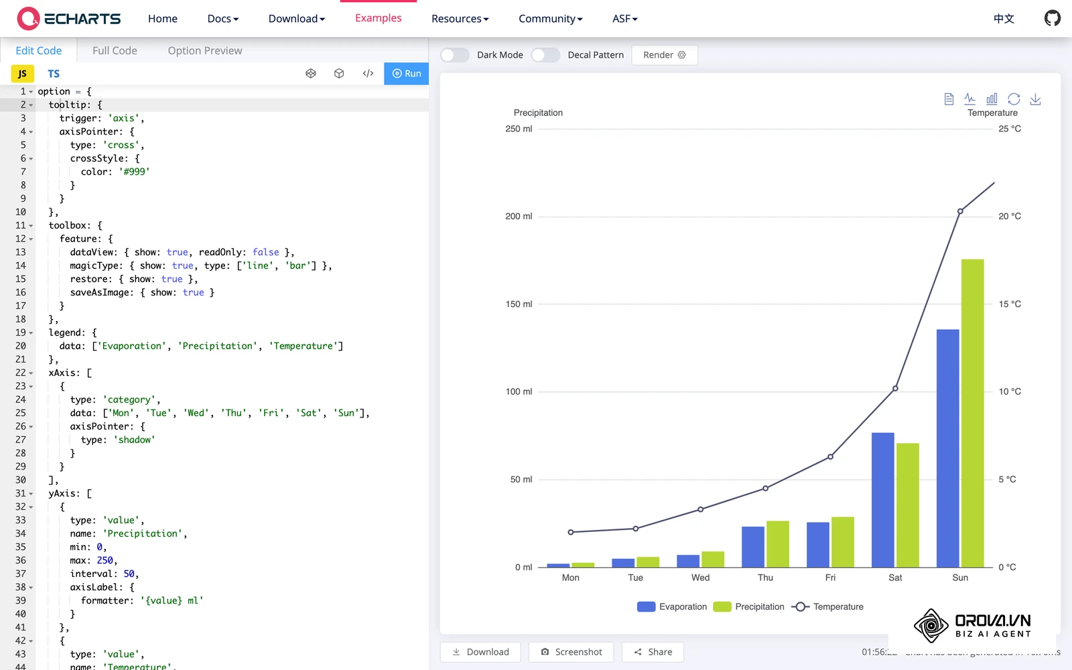Toggle Evaporation series in legend

(x=672, y=606)
